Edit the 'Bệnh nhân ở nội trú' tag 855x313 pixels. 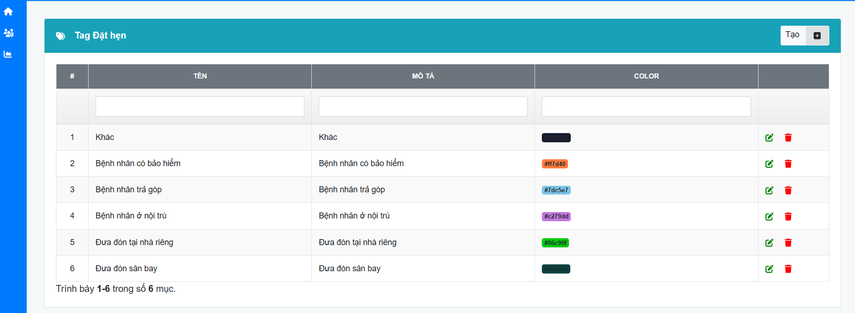pyautogui.click(x=769, y=217)
